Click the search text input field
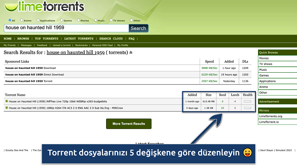The image size is (297, 167). tap(66, 28)
